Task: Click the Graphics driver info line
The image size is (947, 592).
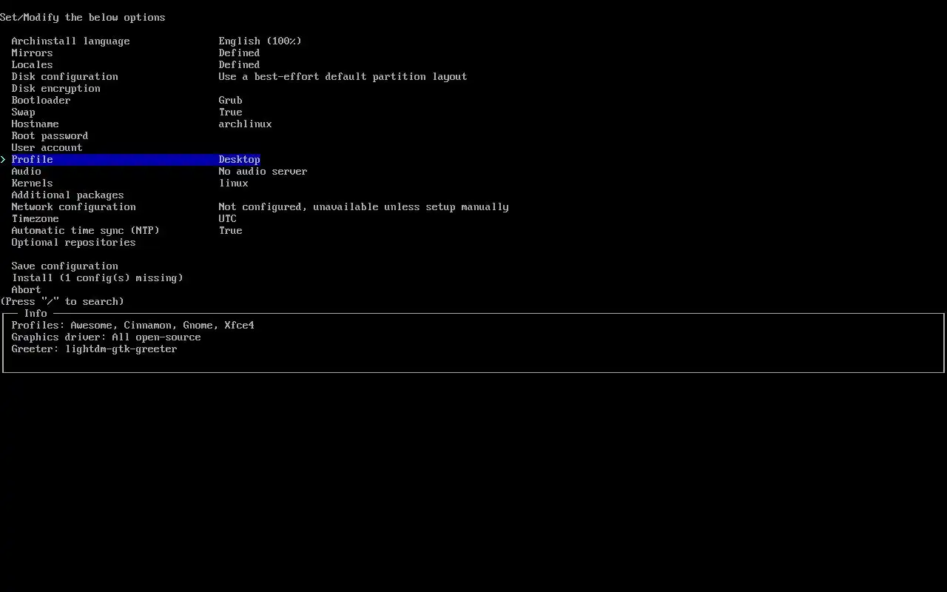Action: (x=106, y=337)
